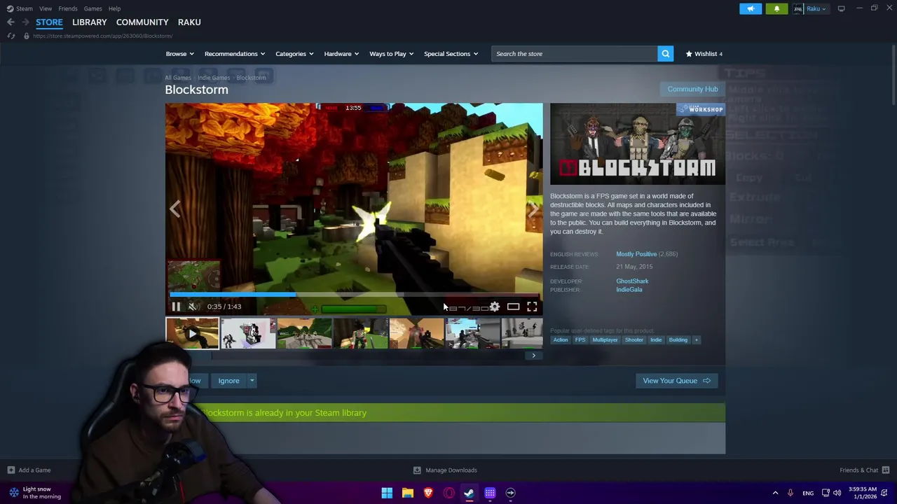897x504 pixels.
Task: Click the Multiplayer tag
Action: point(605,340)
